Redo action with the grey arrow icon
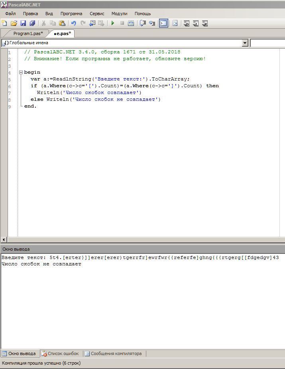 [x=83, y=23]
